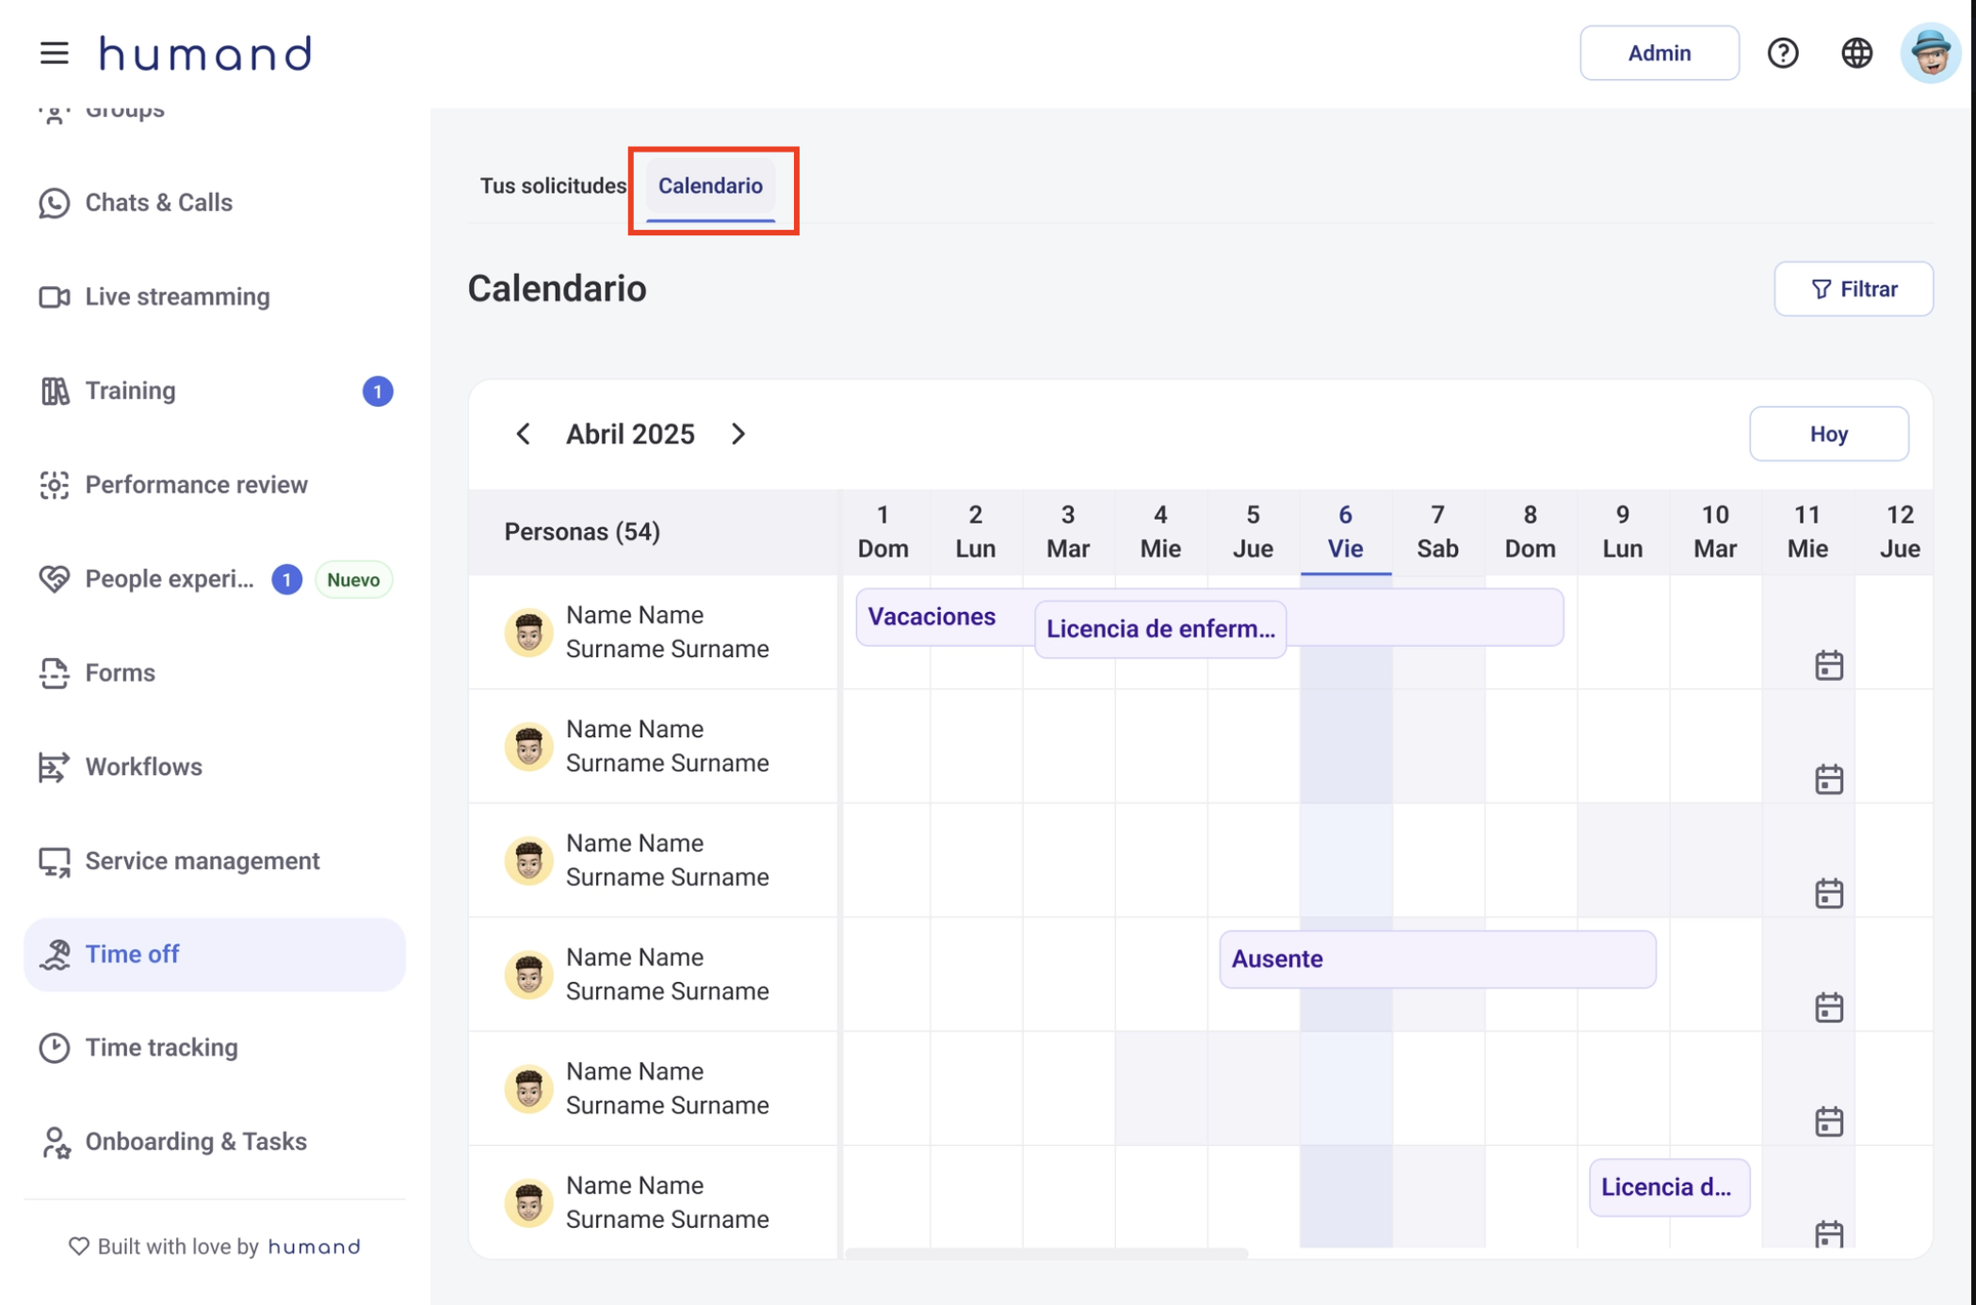Open Service management from the sidebar
The image size is (1976, 1305).
[202, 861]
